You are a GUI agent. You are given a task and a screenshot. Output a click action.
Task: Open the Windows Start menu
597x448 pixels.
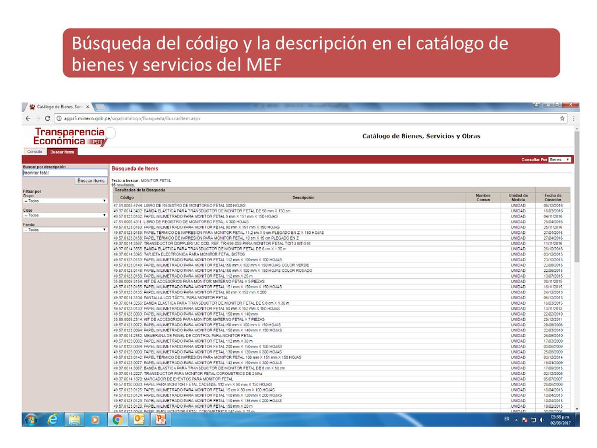(31, 419)
